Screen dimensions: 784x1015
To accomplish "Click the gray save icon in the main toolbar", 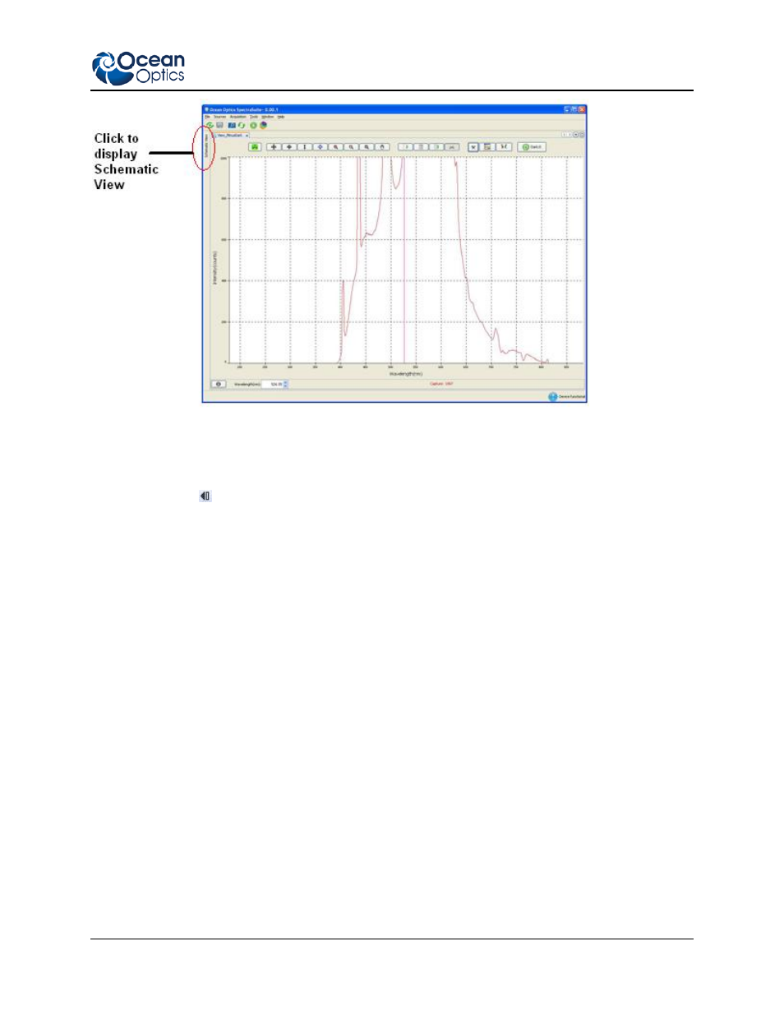I will point(219,125).
